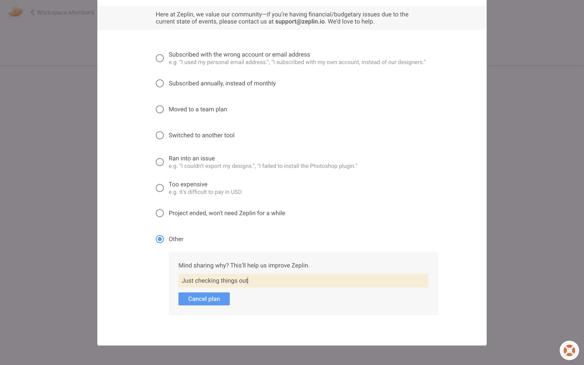Click the 'Ran into an issue' label
Viewport: 584px width, 365px height.
[192, 158]
